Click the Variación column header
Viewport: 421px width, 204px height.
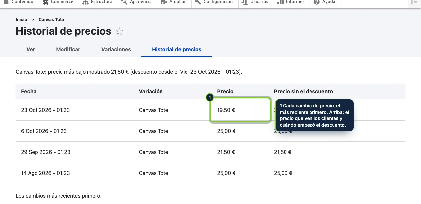coord(151,91)
